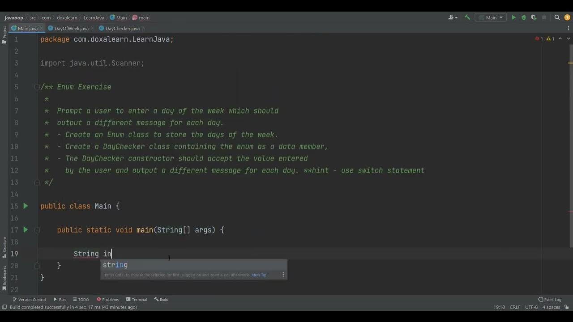The width and height of the screenshot is (573, 322).
Task: Click the 19:18 cursor position indicator
Action: (499, 307)
